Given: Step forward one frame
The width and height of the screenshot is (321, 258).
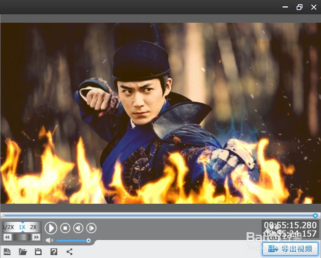Looking at the screenshot, I should coord(91,228).
